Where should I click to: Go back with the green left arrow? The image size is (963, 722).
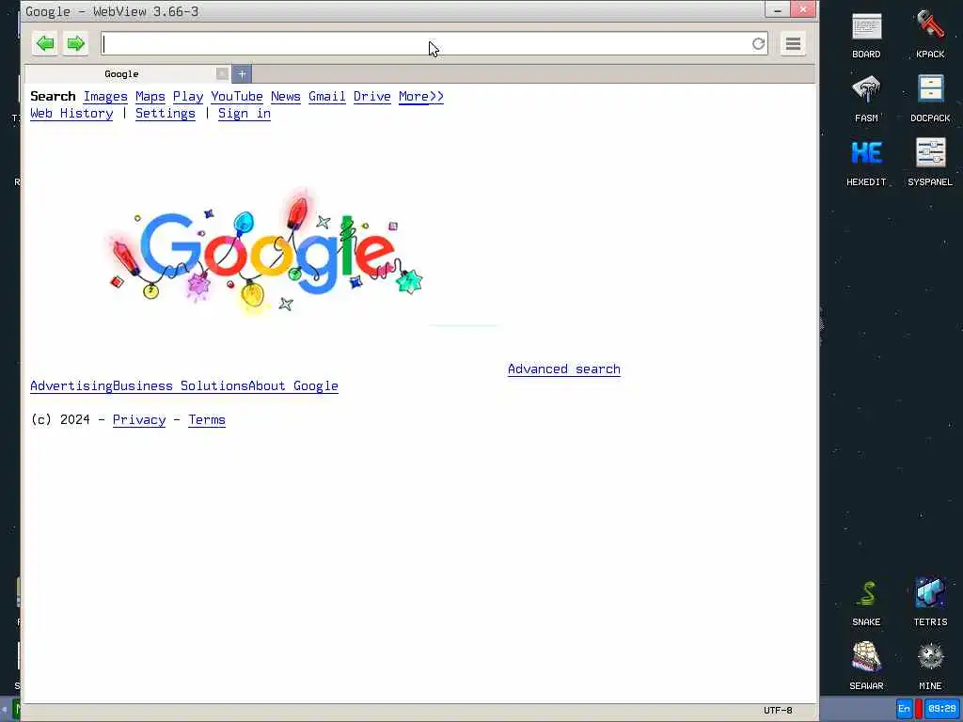click(45, 43)
